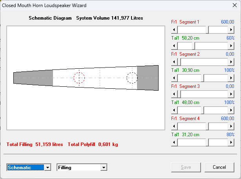
Task: Click left arrow of Tal1 58,20 cm slider
Action: click(x=174, y=46)
